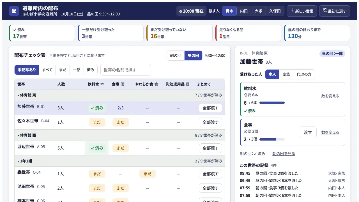Choose the 未配布あり filter tab
The height and width of the screenshot is (202, 359).
pyautogui.click(x=27, y=70)
